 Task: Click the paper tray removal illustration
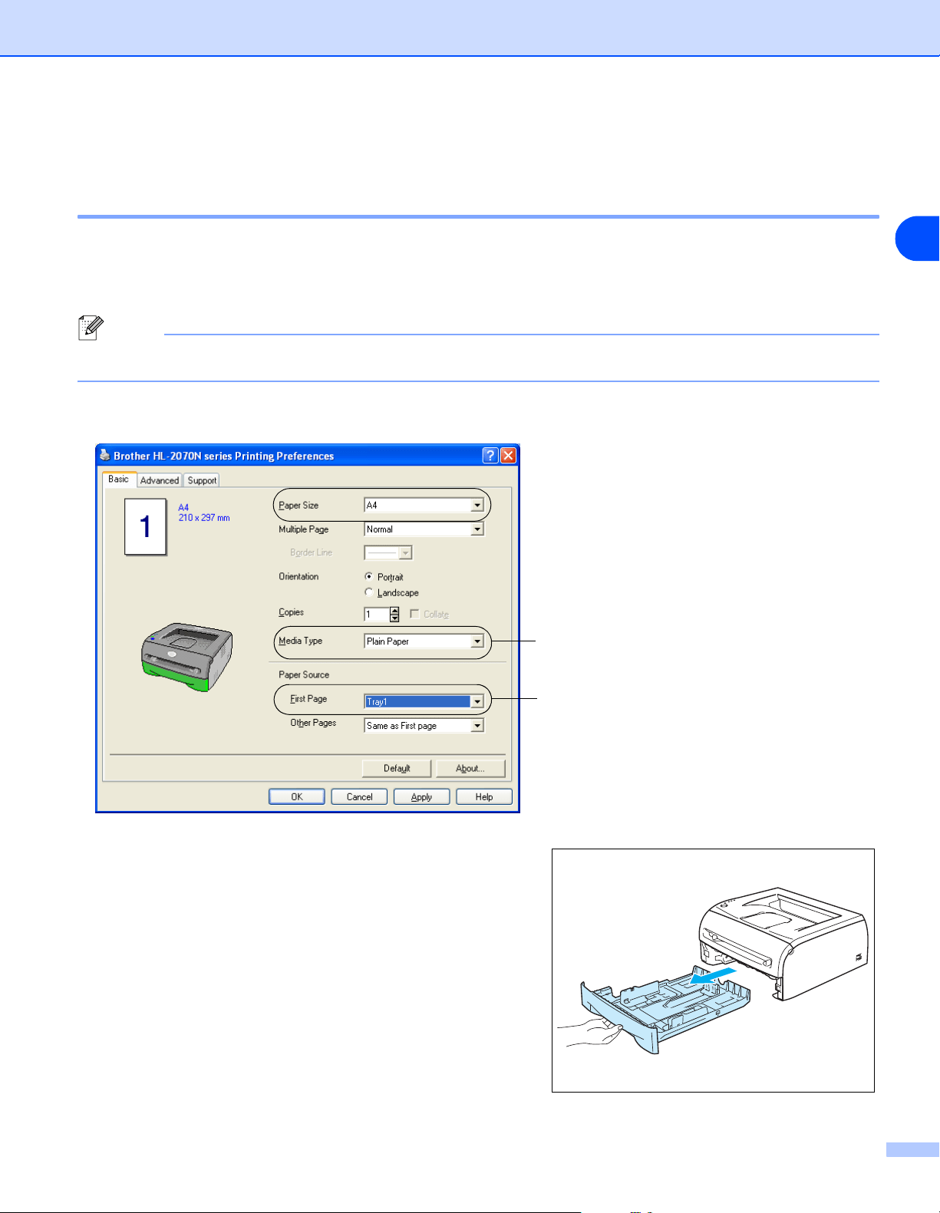[713, 971]
